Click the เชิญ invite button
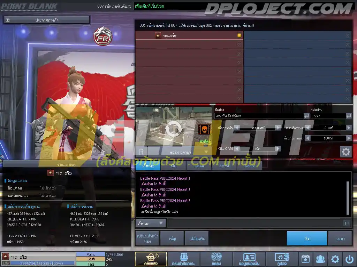The image size is (357, 267). pyautogui.click(x=172, y=238)
